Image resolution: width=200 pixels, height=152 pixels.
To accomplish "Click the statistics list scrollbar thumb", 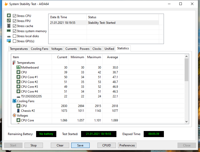I will point(186,70).
